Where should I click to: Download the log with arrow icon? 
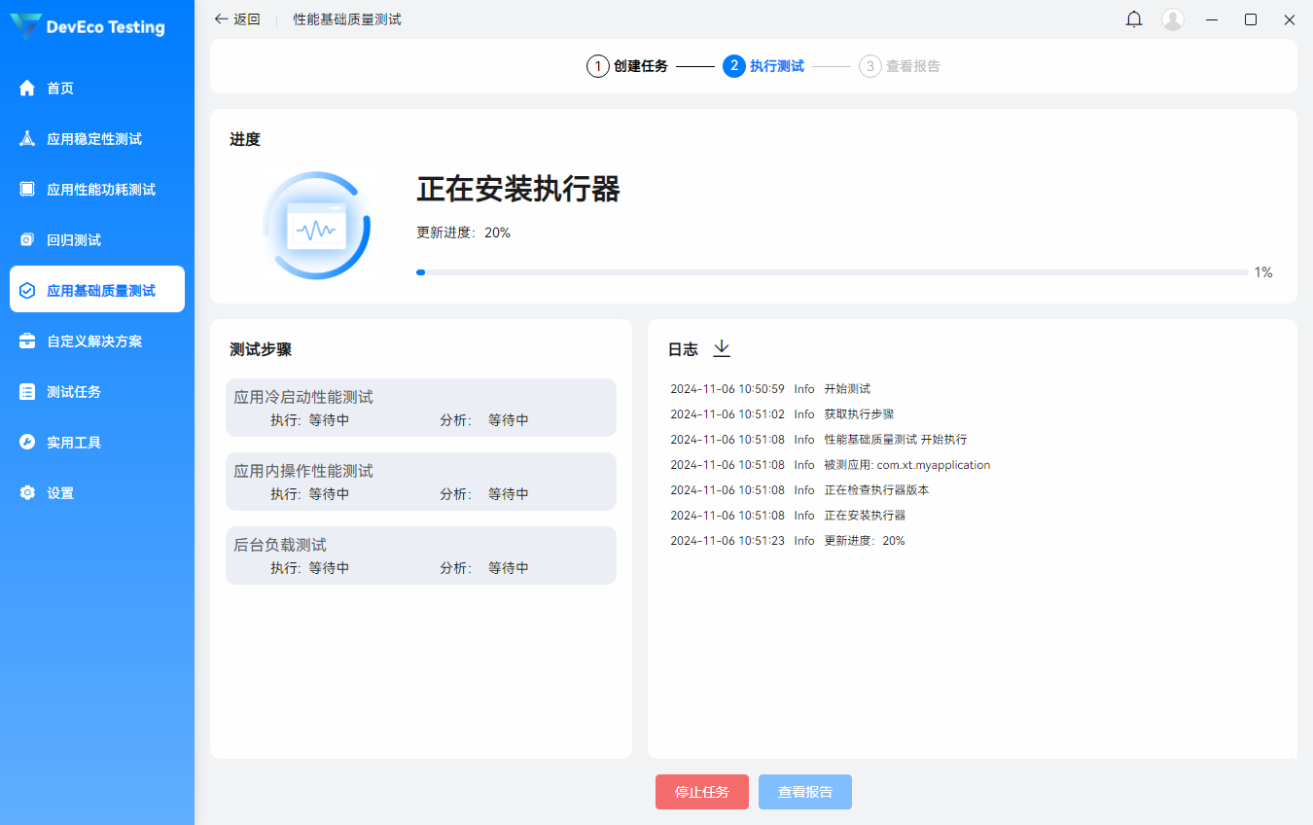click(x=722, y=348)
